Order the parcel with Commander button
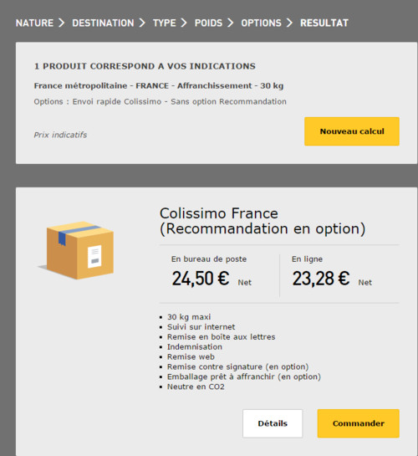Screen dimensions: 418x456 [359, 423]
